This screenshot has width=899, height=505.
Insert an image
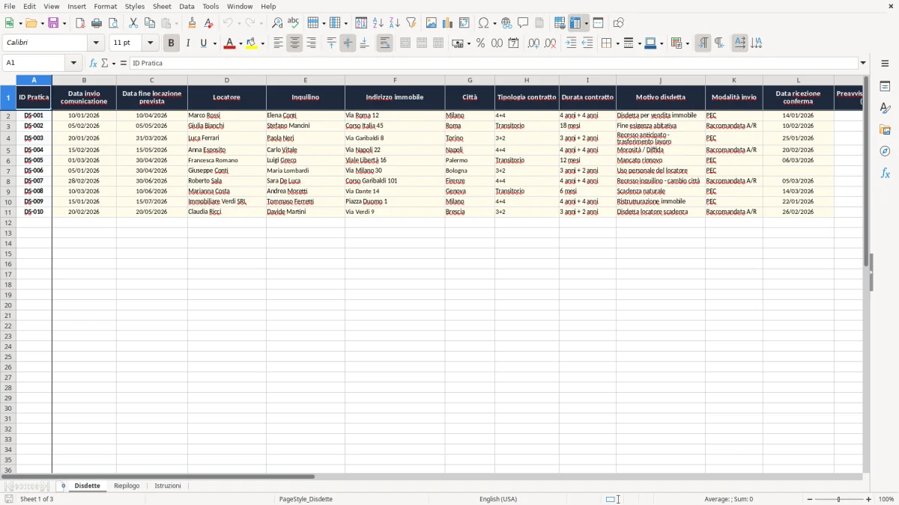432,23
